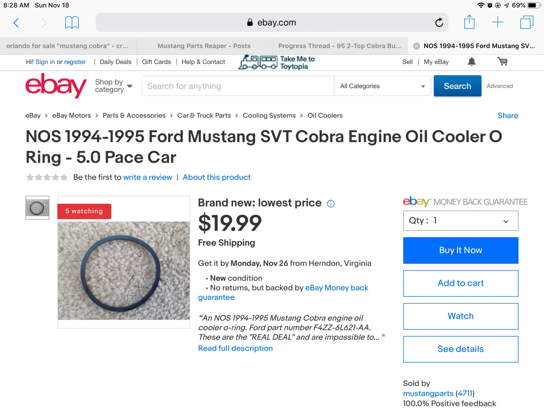Show all open tabs overview icon
Screen dimensions: 544x408
point(527,22)
